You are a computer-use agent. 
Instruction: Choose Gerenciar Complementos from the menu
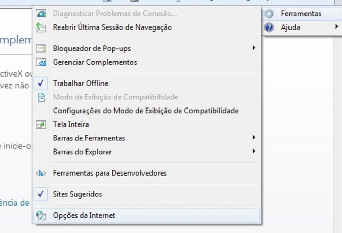click(x=95, y=62)
